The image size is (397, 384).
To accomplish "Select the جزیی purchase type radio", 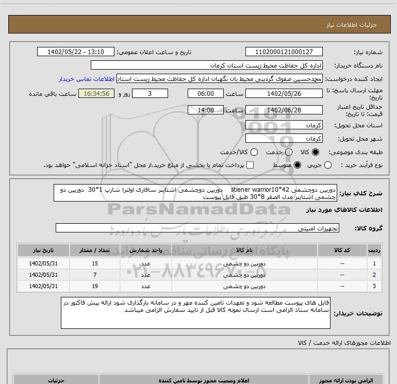I will coord(328,165).
